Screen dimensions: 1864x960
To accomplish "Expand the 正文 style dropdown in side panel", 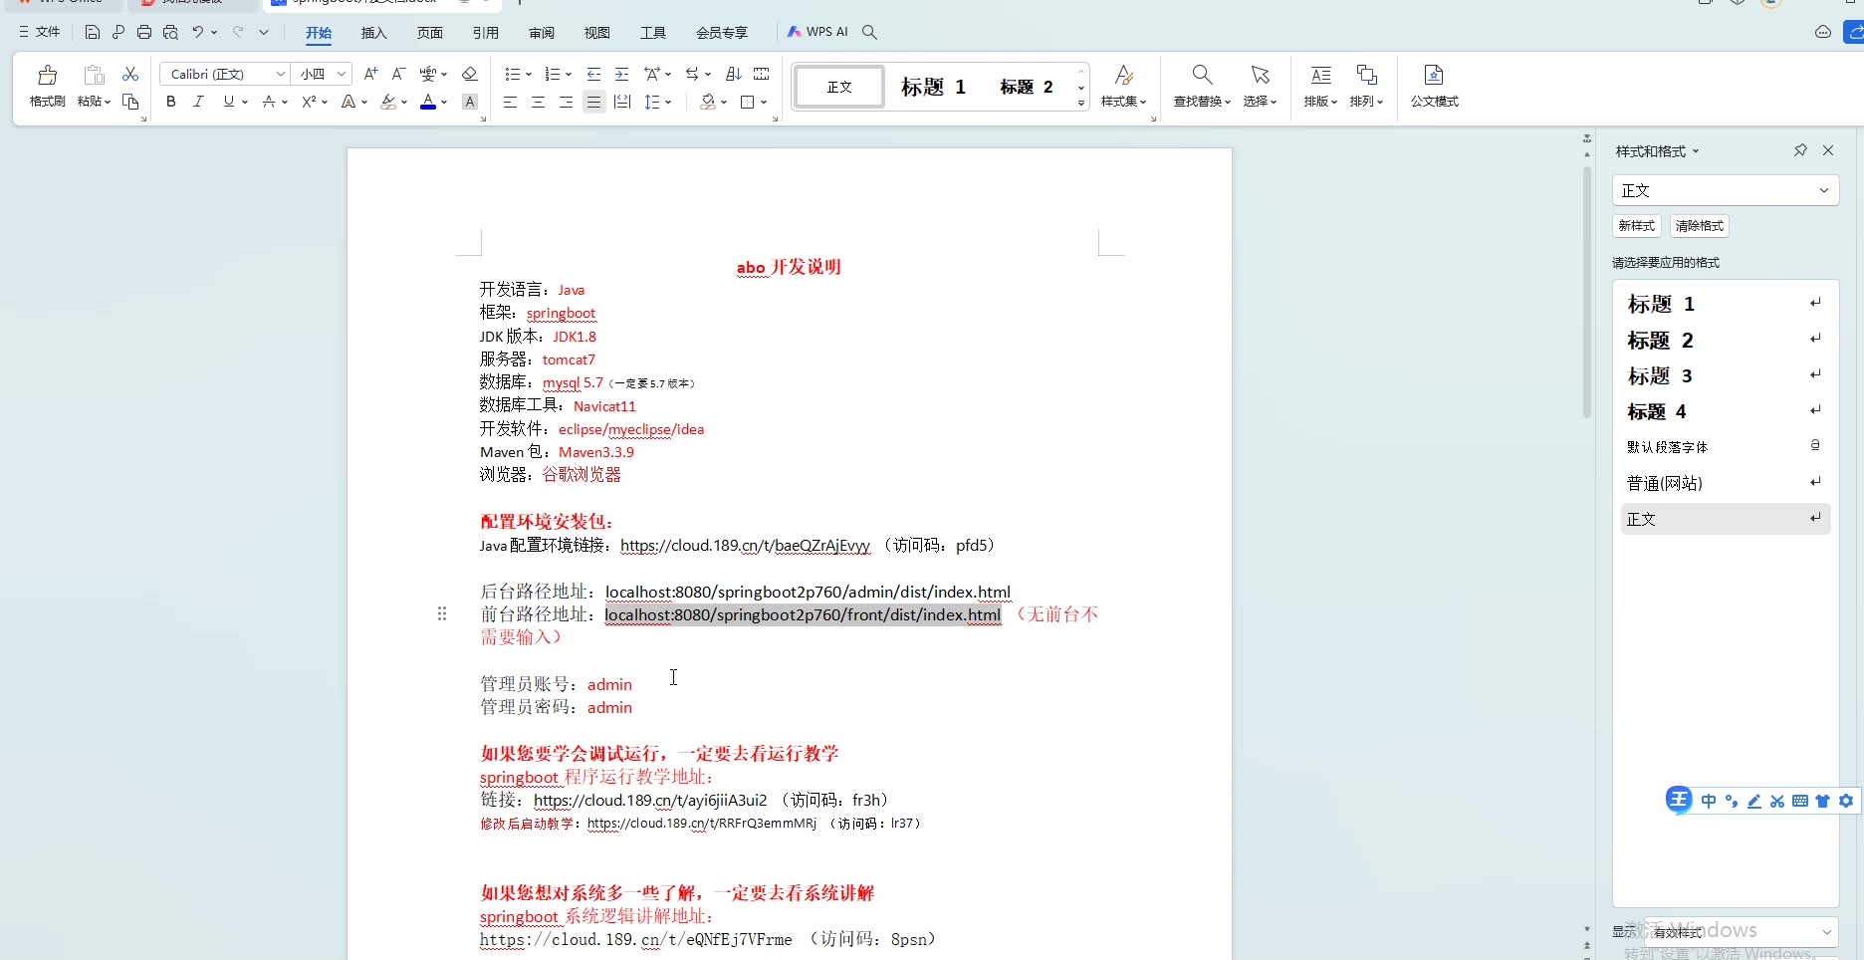I will coord(1823,190).
